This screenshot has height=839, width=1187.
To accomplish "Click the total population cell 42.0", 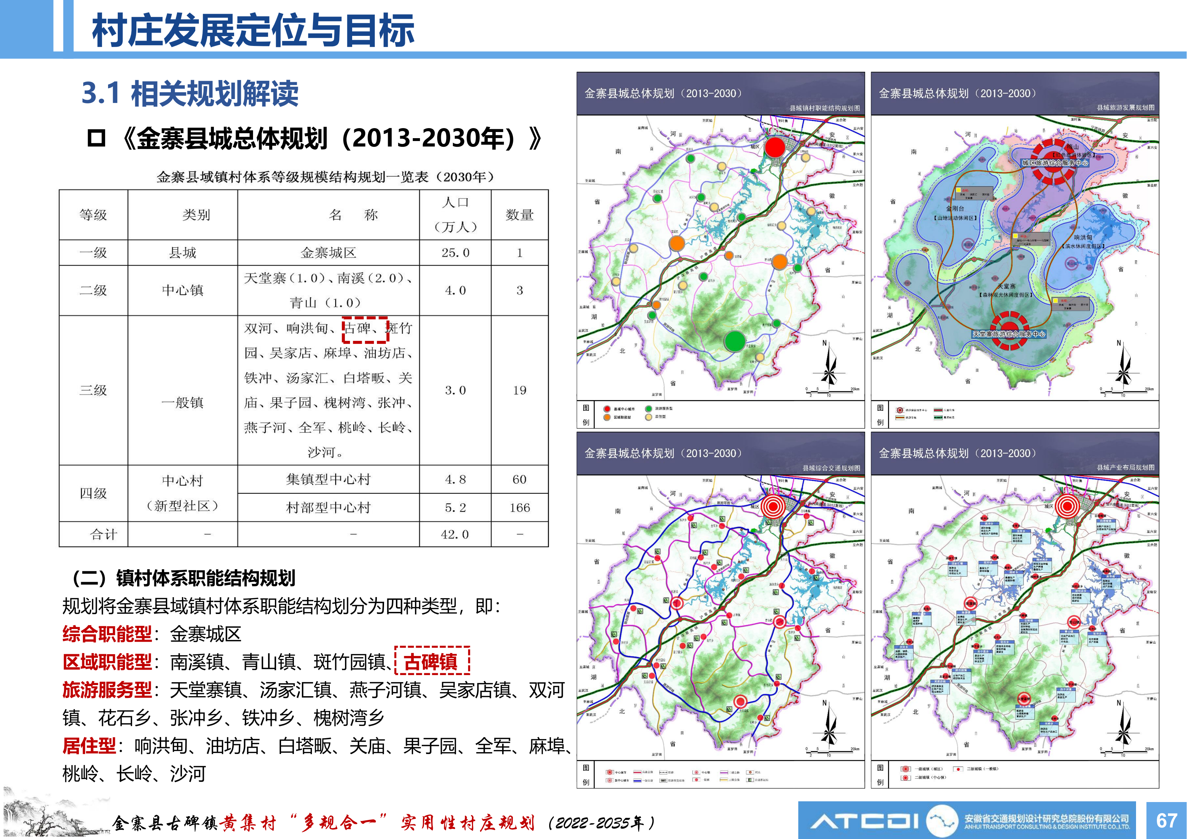I will [x=455, y=535].
